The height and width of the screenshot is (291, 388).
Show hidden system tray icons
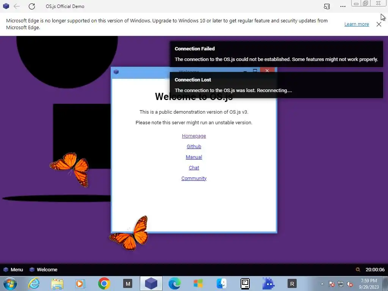[x=322, y=284]
